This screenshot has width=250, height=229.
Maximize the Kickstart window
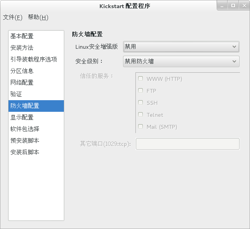tap(233, 6)
